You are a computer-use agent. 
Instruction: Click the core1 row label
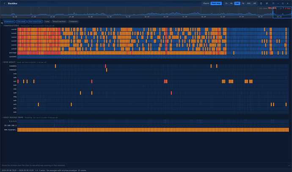pos(14,33)
